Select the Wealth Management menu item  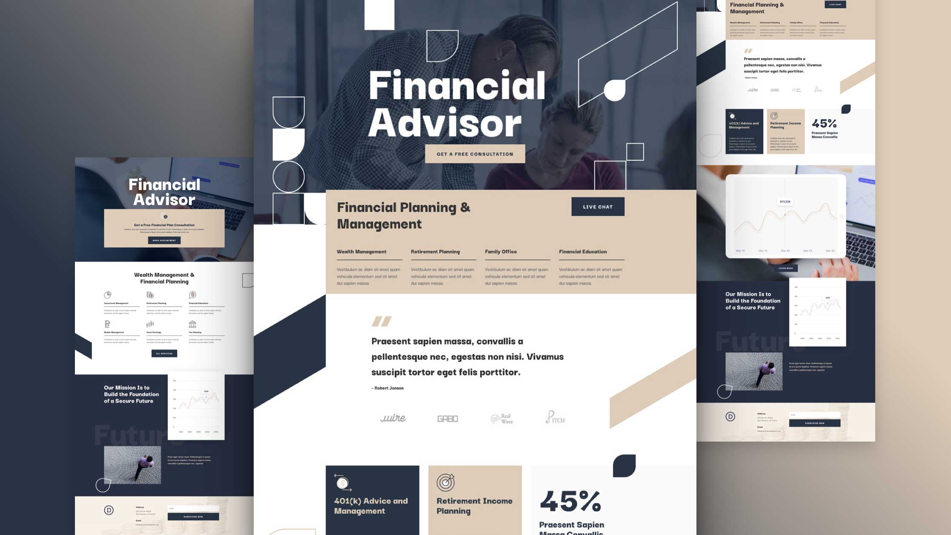tap(362, 251)
